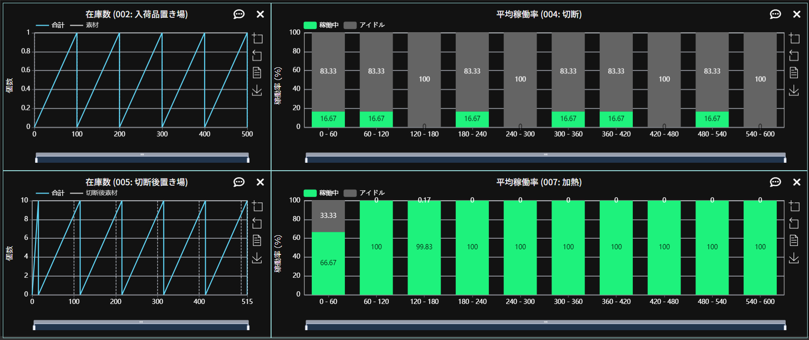Open comment icon on 平均稼働率 (004: 切断) panel
Screen dimensions: 809x340
(775, 14)
